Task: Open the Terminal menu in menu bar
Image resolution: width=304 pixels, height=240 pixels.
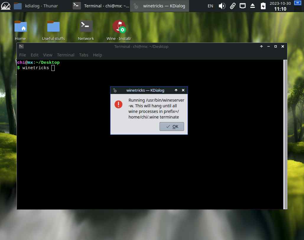Action: coord(66,55)
